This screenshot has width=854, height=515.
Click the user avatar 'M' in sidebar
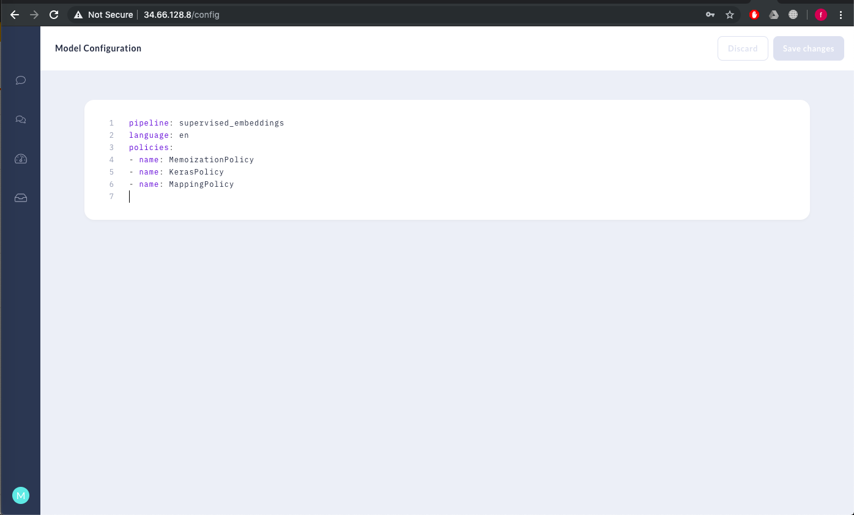coord(21,495)
